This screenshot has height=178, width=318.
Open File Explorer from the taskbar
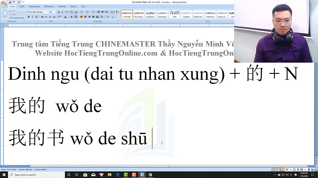109,174
